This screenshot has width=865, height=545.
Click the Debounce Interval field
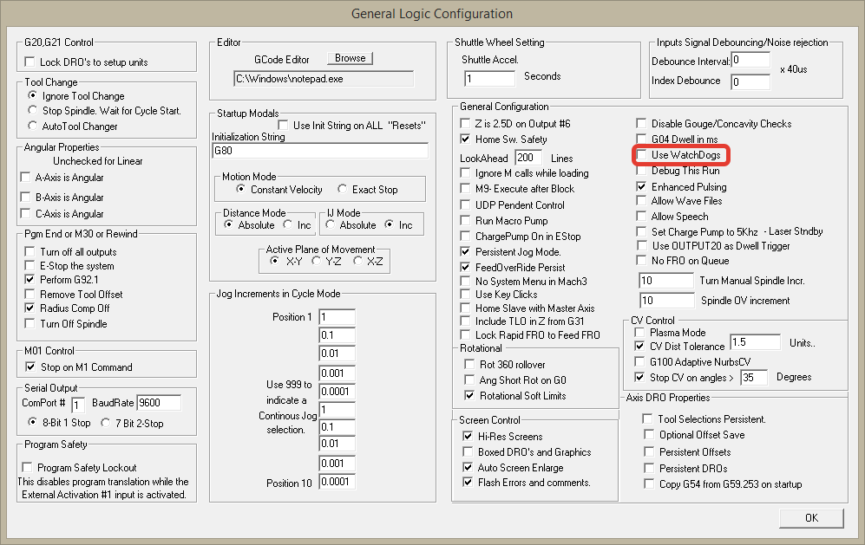[x=750, y=60]
